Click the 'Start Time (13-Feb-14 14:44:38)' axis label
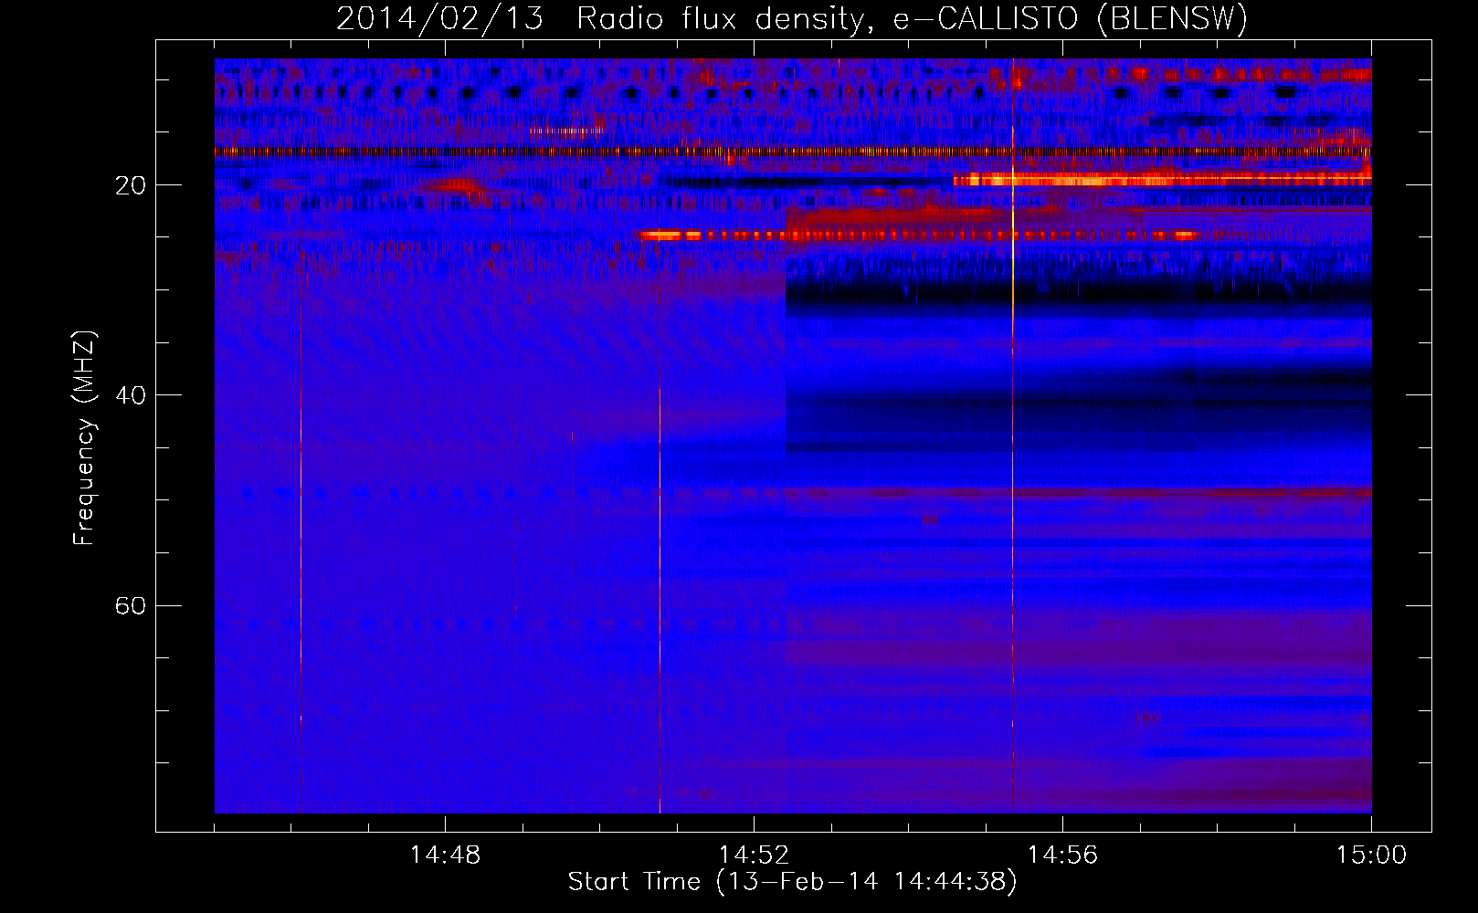 pyautogui.click(x=792, y=882)
